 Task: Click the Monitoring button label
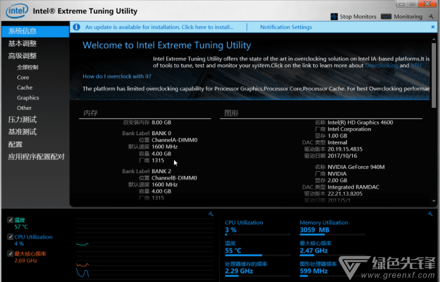[x=408, y=17]
